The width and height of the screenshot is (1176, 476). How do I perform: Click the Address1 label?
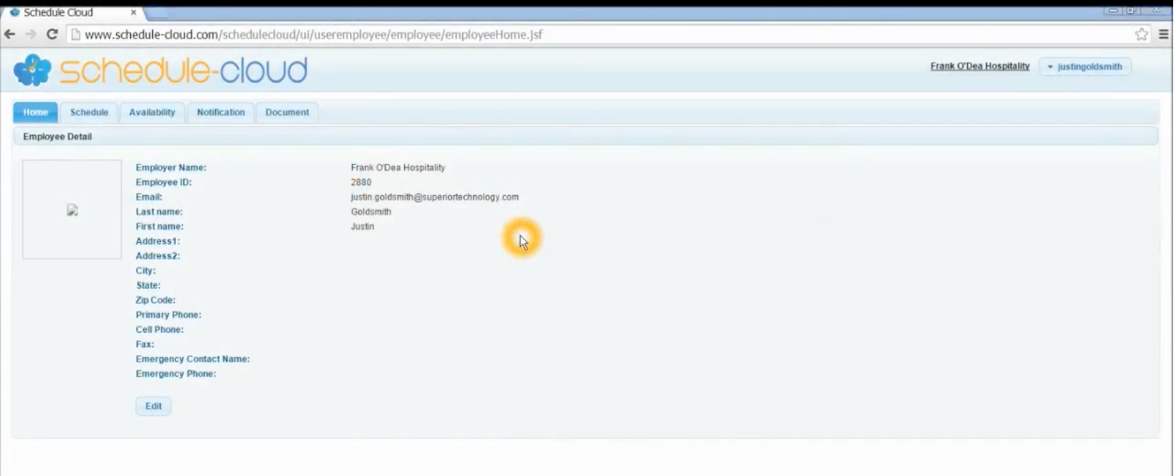point(158,241)
